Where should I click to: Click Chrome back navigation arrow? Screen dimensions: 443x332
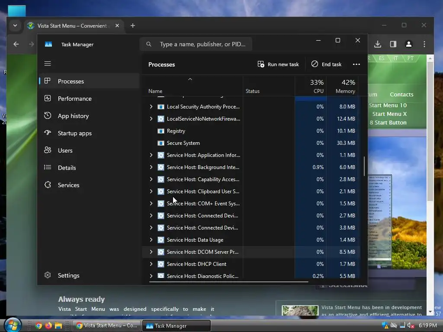click(x=16, y=44)
